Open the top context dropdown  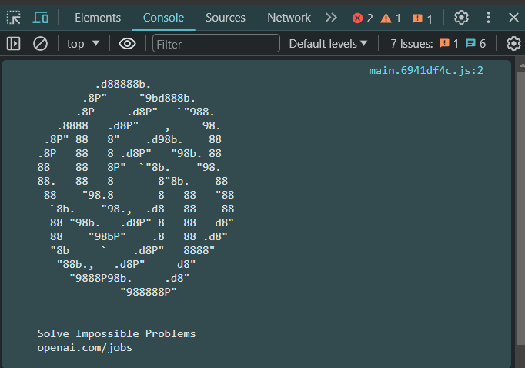(82, 44)
